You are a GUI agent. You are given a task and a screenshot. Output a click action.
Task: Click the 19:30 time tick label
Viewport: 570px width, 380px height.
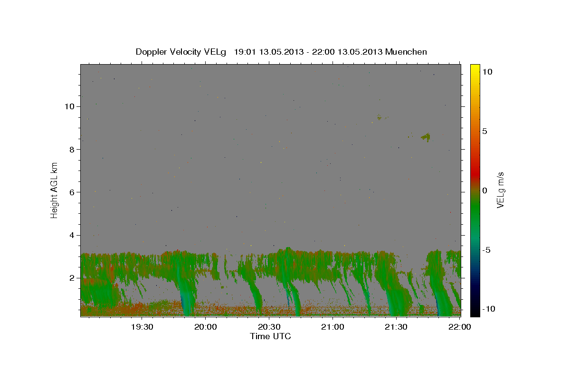[x=142, y=327]
